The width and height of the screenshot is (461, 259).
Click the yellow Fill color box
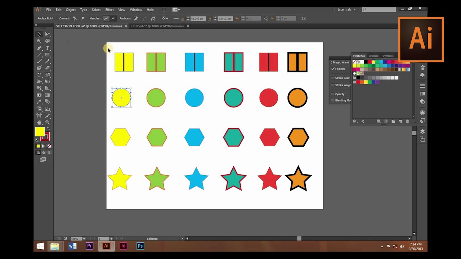pyautogui.click(x=40, y=132)
